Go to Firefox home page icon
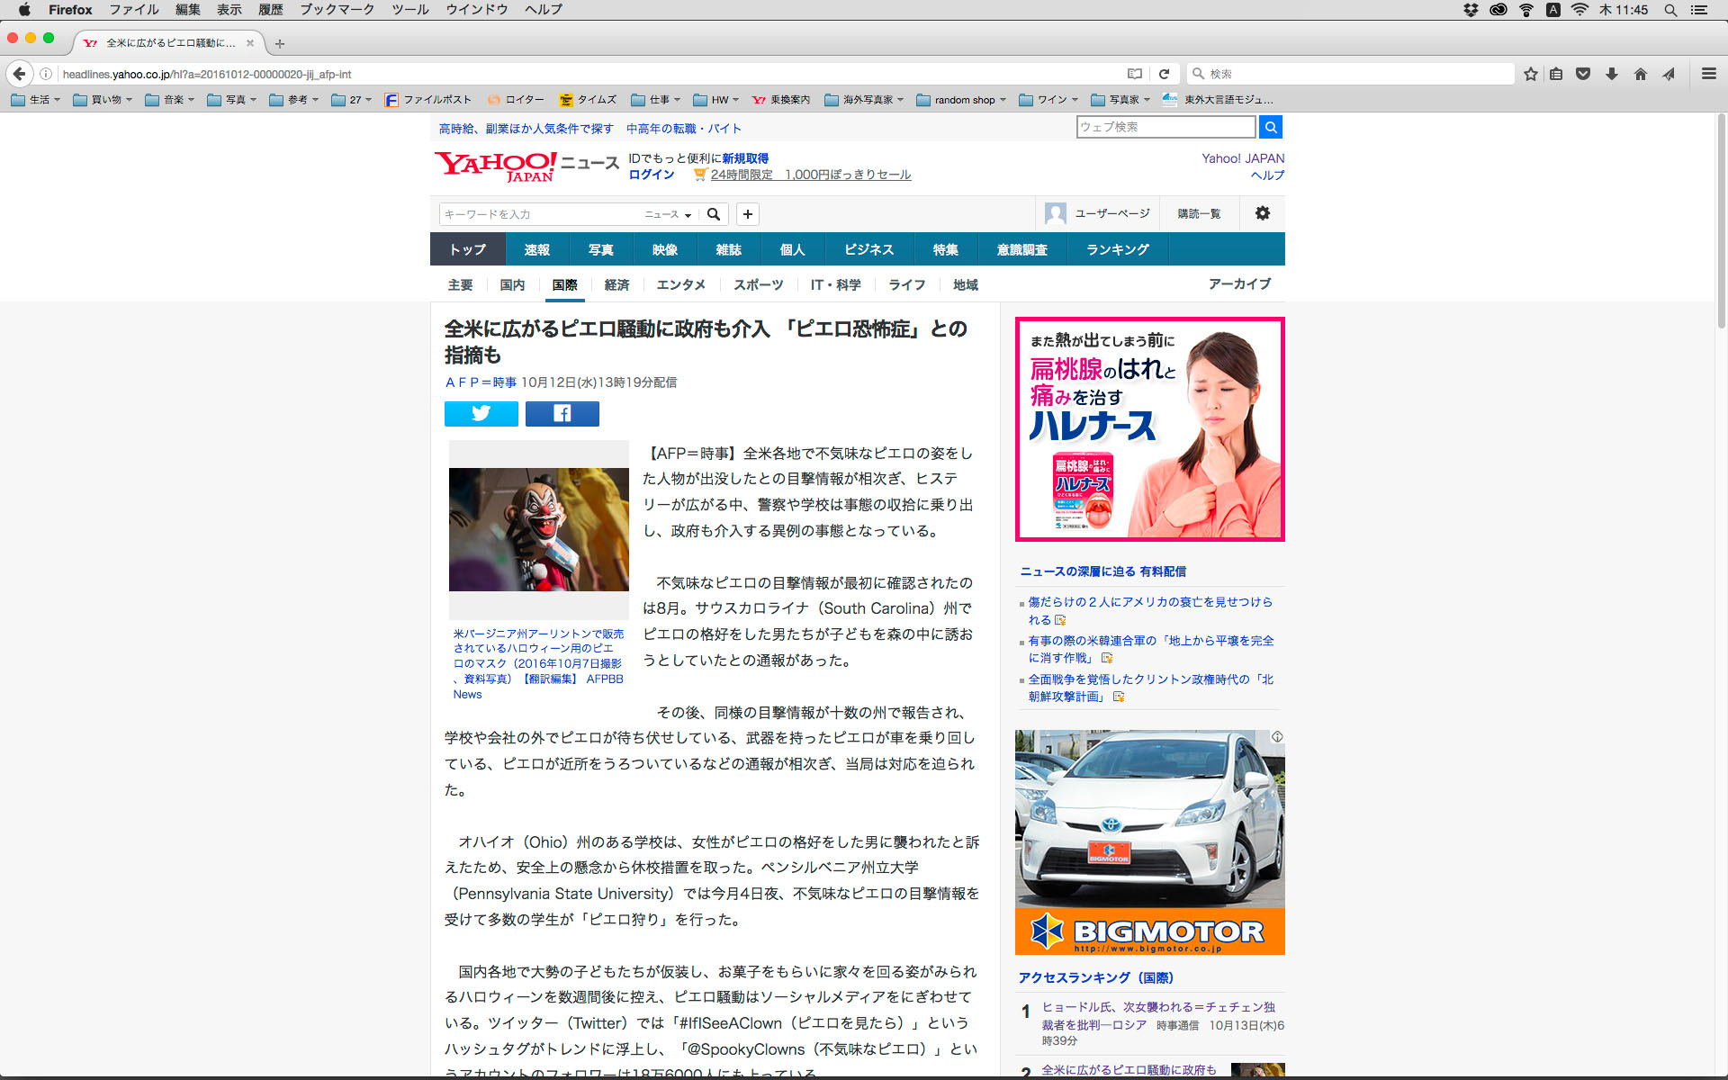This screenshot has height=1080, width=1728. point(1640,74)
